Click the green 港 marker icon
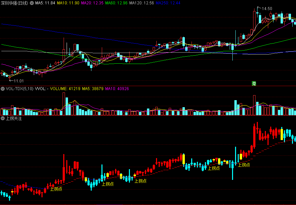Viewport: 296px width, 205px height. pyautogui.click(x=254, y=83)
